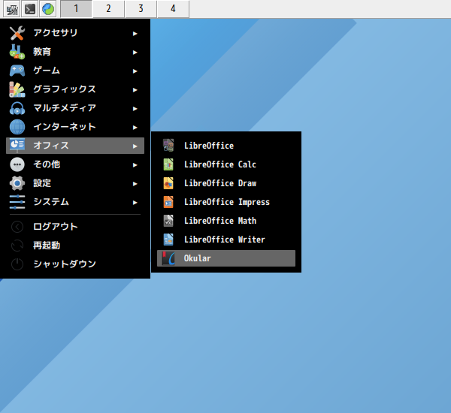The image size is (451, 413).
Task: Click the システム sliders icon
Action: click(x=17, y=202)
